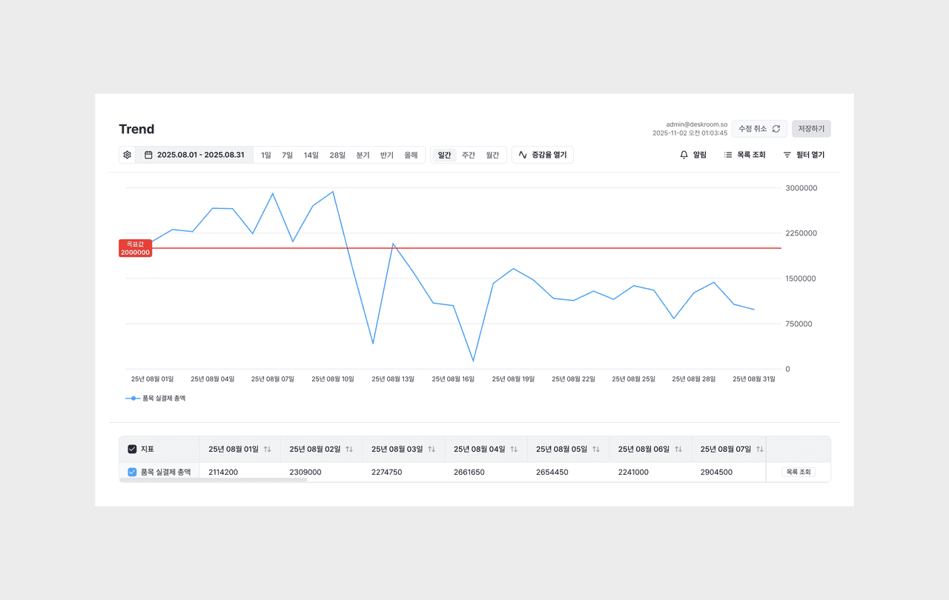The width and height of the screenshot is (949, 600).
Task: Sort by the 25년 08월 06일 column arrows
Action: 678,450
